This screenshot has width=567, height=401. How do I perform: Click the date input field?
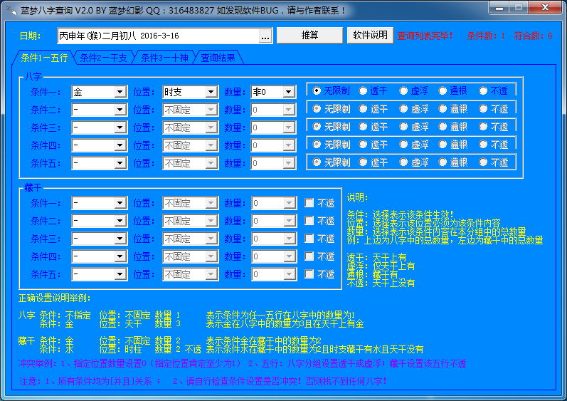158,36
